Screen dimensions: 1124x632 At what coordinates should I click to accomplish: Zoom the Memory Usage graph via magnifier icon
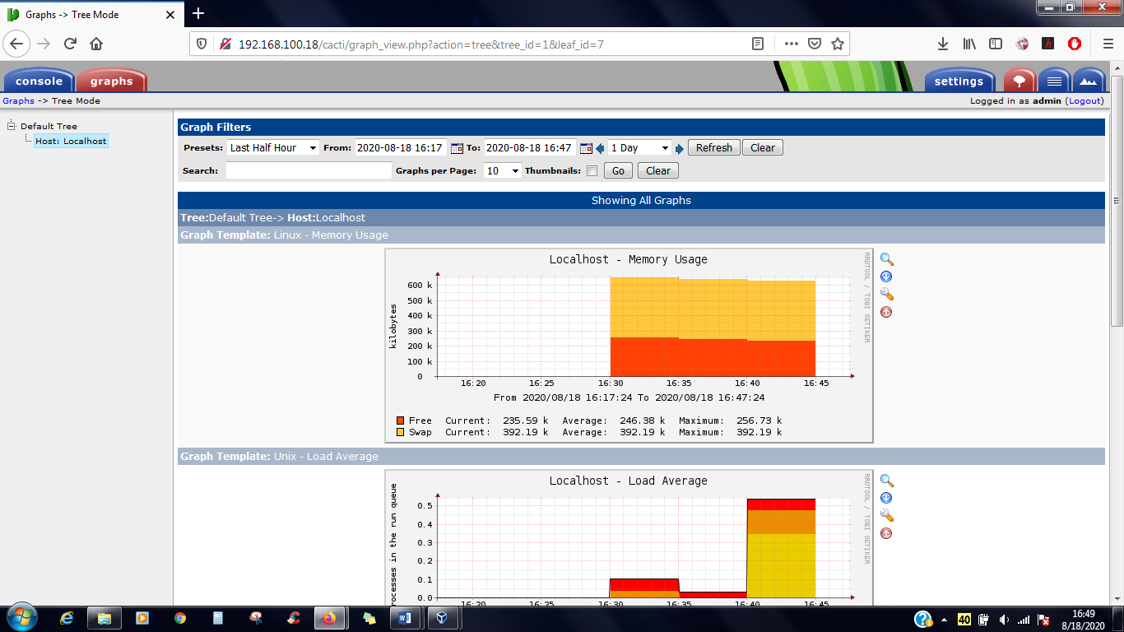pos(886,259)
